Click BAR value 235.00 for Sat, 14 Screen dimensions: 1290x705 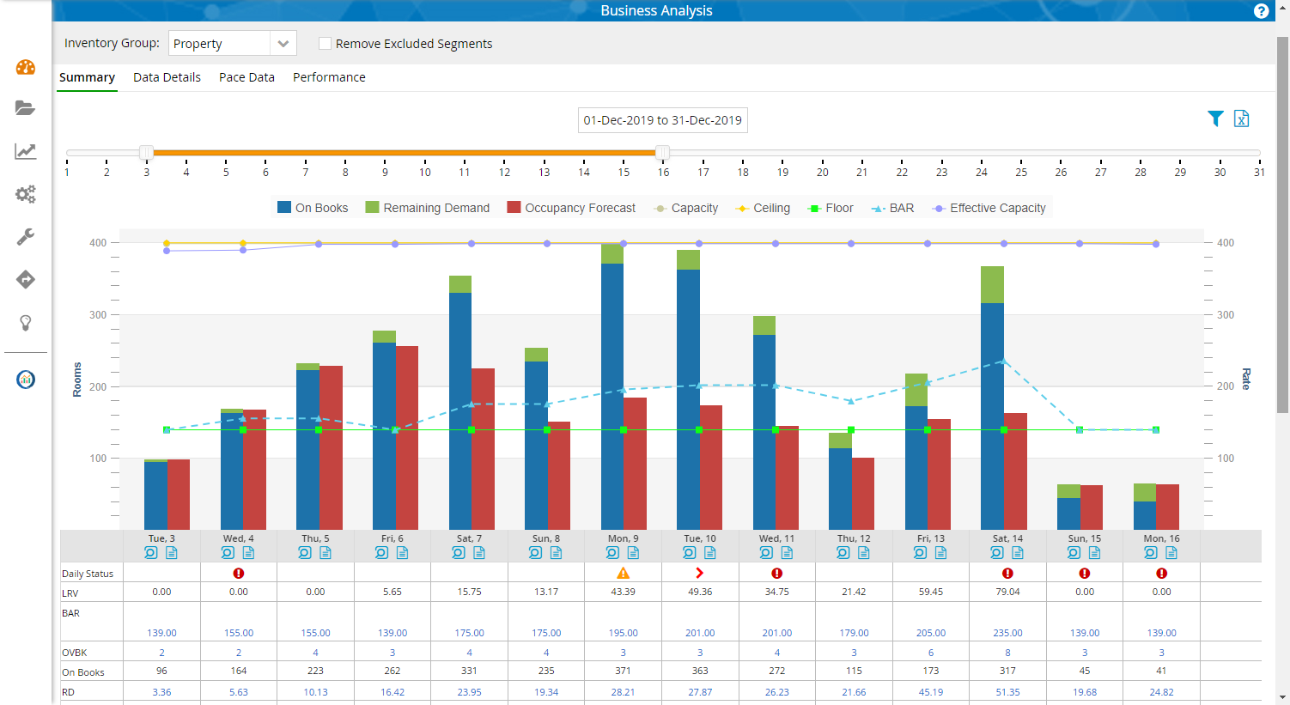click(x=1007, y=633)
